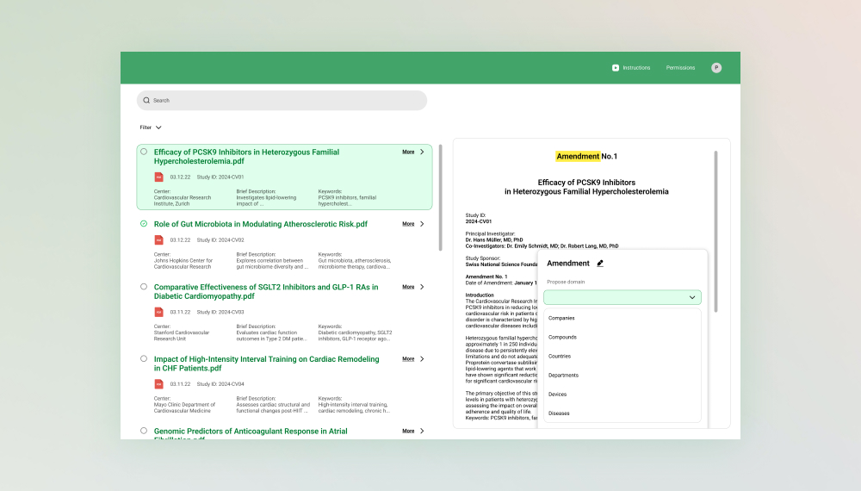Click chevron beside More for SGLT2 Inhibitors

coord(422,287)
